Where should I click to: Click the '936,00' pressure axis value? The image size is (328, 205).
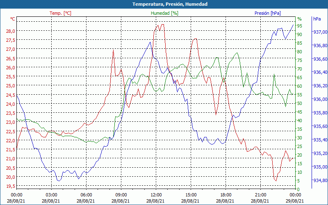pos(320,99)
